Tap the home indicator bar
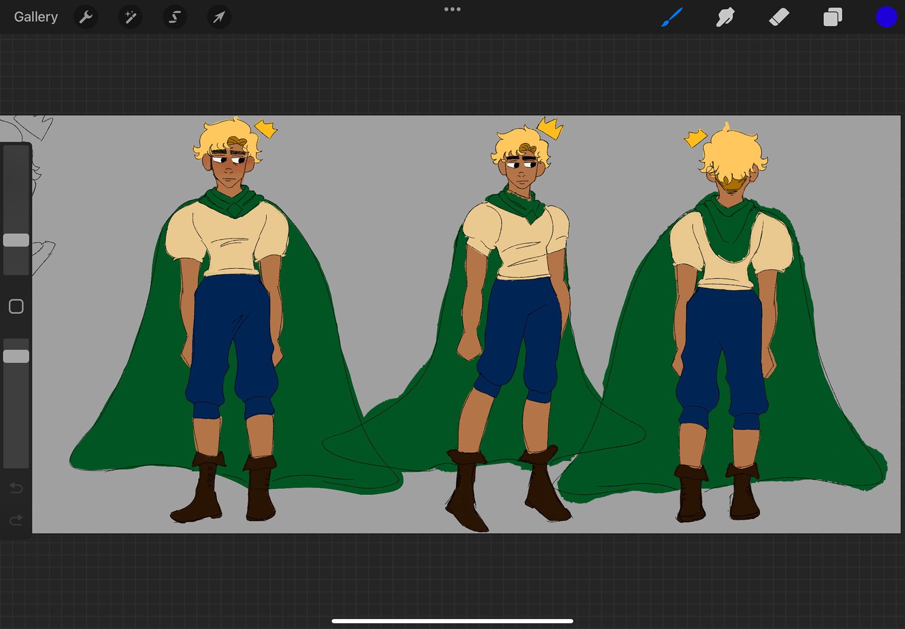The width and height of the screenshot is (905, 629). pos(452,621)
